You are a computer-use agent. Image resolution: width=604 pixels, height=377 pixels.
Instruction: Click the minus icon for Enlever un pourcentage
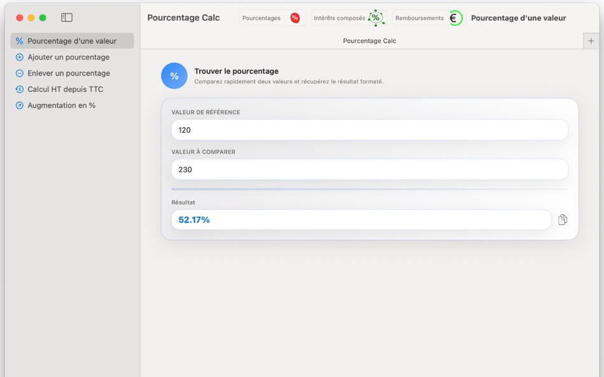[x=20, y=72]
